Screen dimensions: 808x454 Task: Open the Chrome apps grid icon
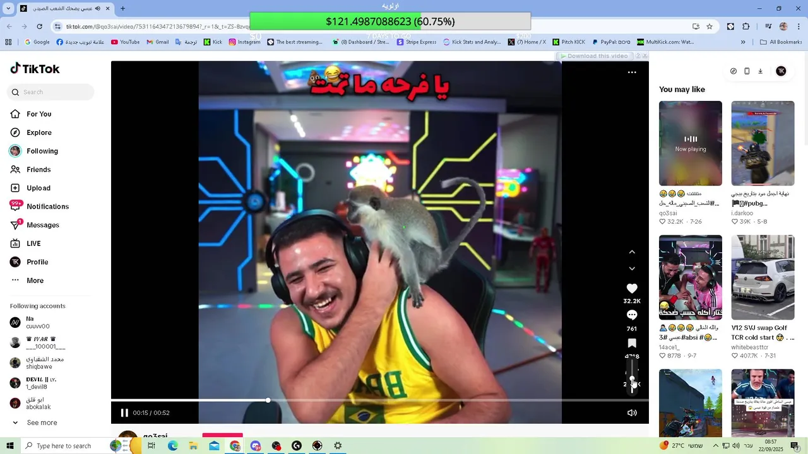8,42
